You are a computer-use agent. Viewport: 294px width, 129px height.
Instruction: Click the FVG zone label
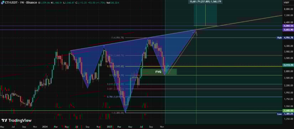tap(158, 71)
